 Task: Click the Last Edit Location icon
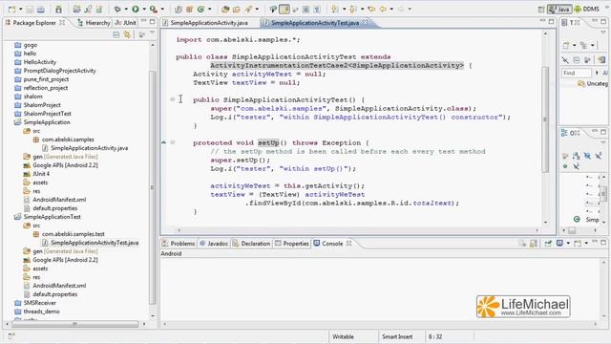coord(371,9)
